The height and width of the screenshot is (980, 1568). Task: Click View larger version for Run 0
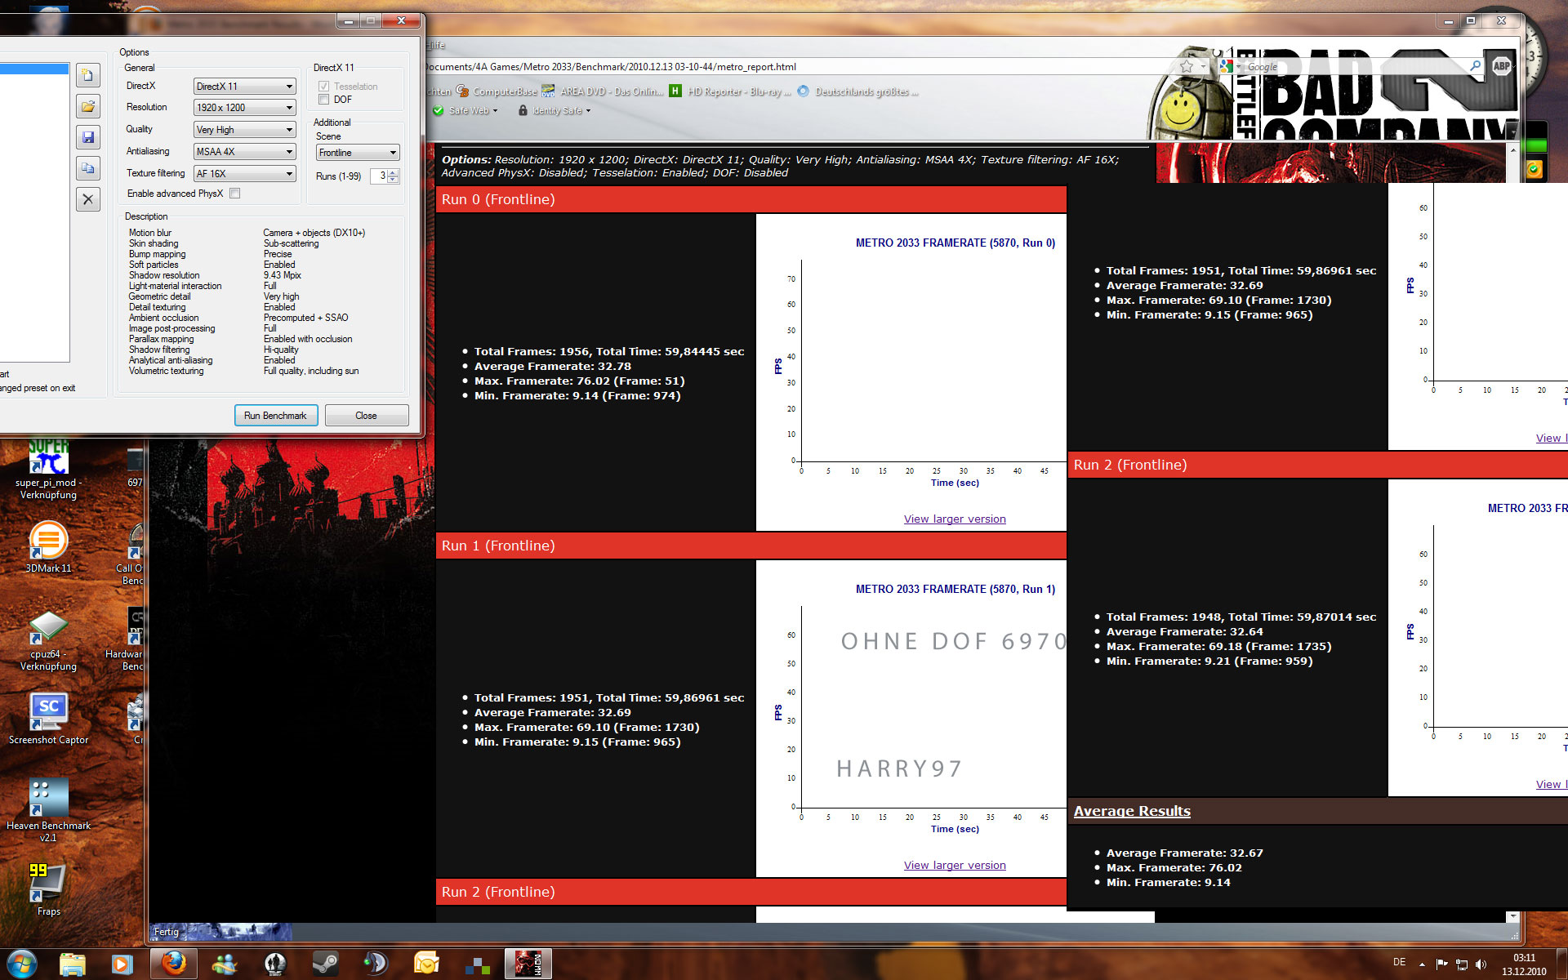(955, 519)
